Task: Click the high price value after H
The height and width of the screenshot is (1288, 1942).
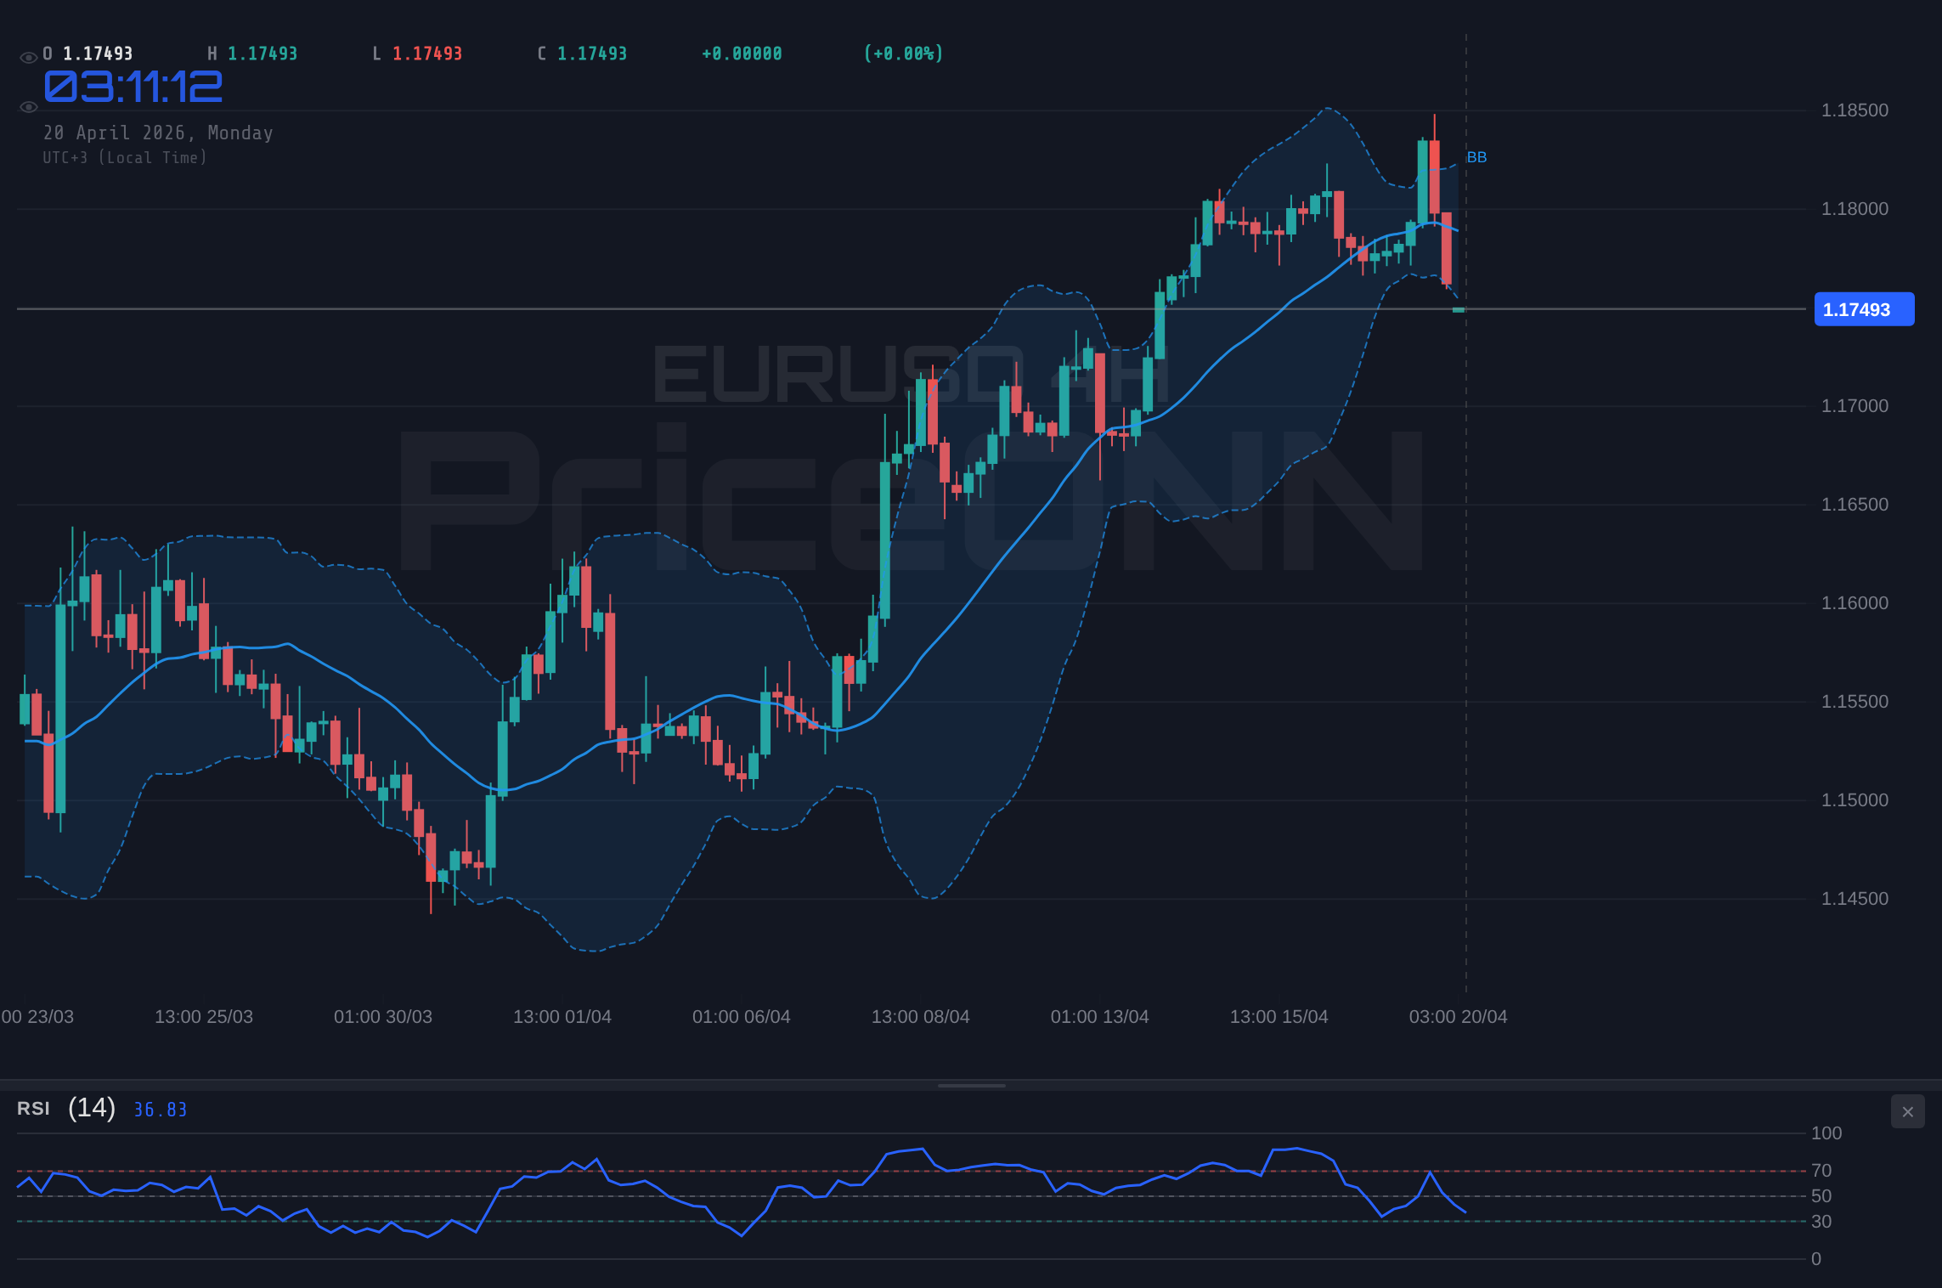Action: [263, 54]
